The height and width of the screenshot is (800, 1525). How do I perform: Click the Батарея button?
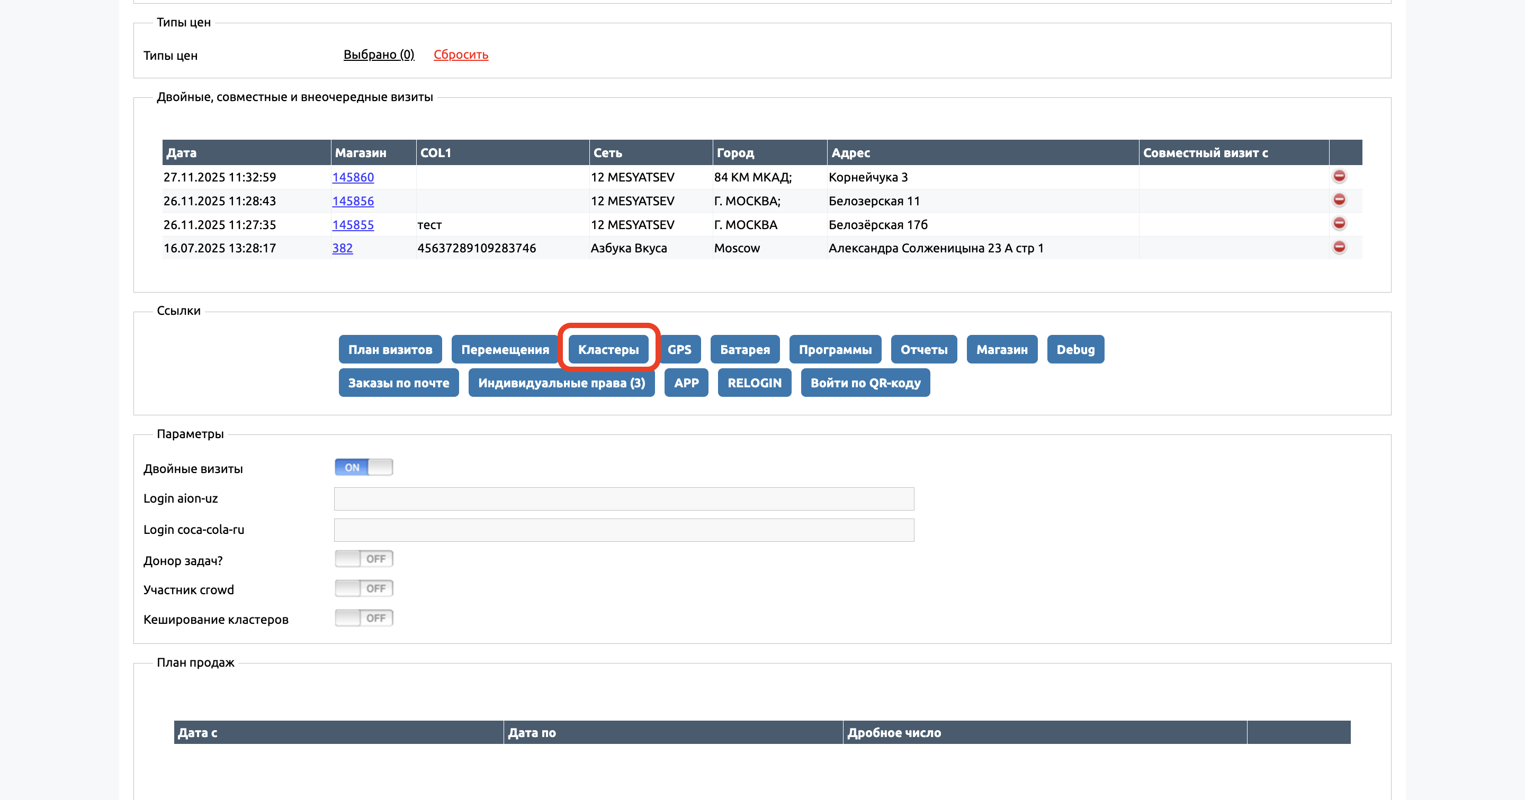click(744, 350)
